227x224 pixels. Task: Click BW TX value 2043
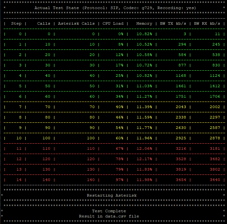[181, 107]
